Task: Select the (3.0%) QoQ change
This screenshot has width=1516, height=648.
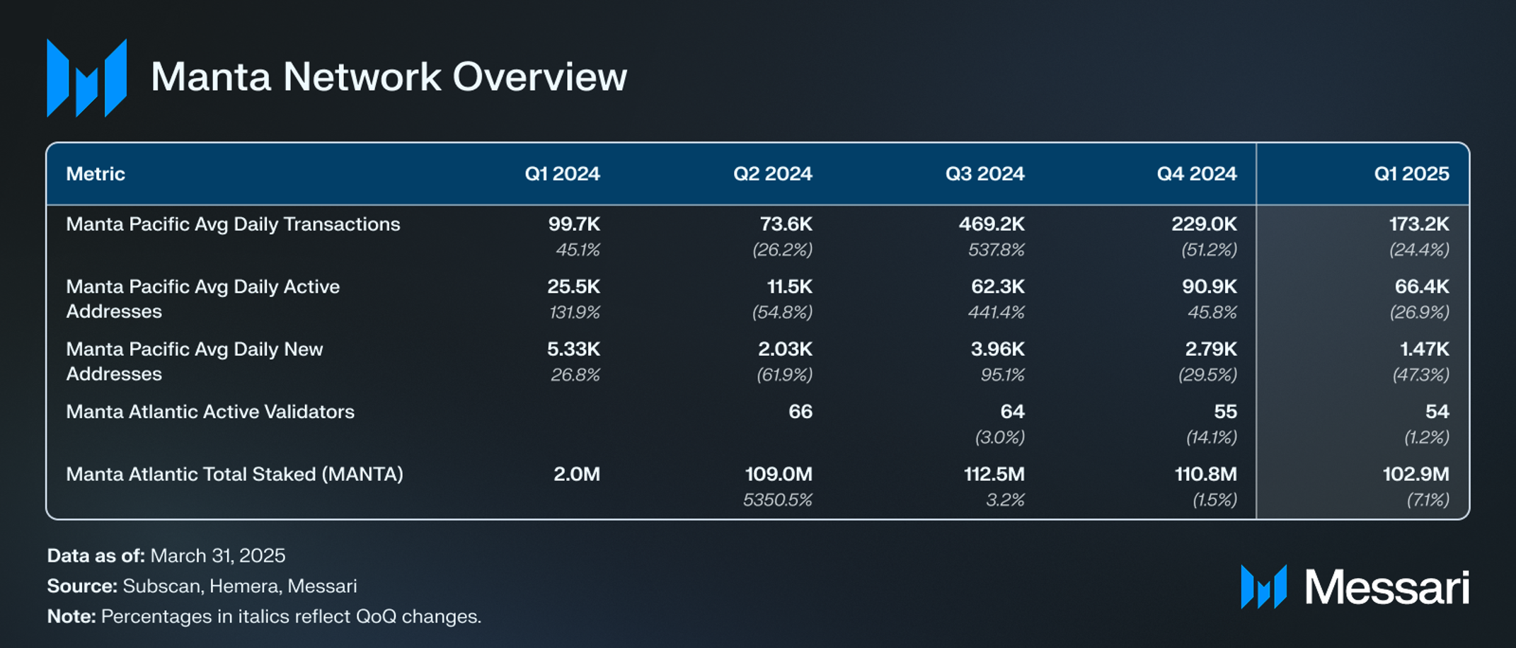Action: click(999, 437)
